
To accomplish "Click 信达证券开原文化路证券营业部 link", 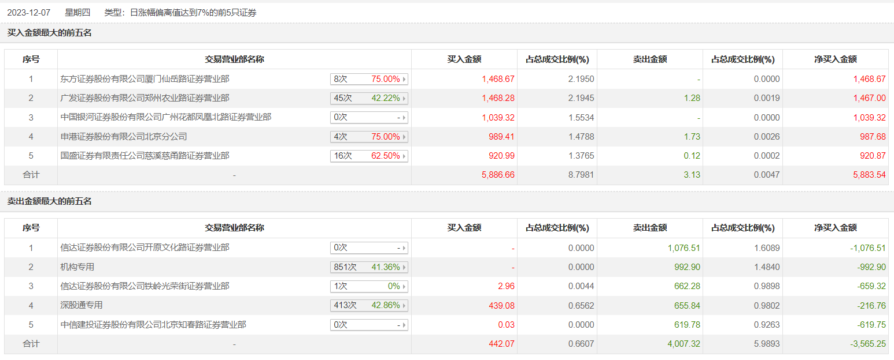I will (x=145, y=247).
